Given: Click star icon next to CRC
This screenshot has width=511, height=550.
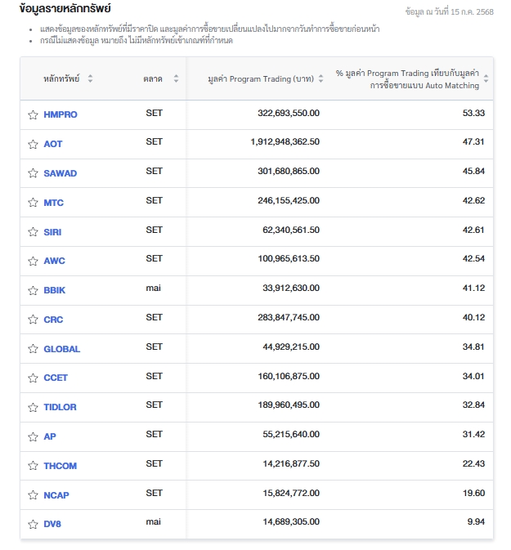Looking at the screenshot, I should [33, 320].
